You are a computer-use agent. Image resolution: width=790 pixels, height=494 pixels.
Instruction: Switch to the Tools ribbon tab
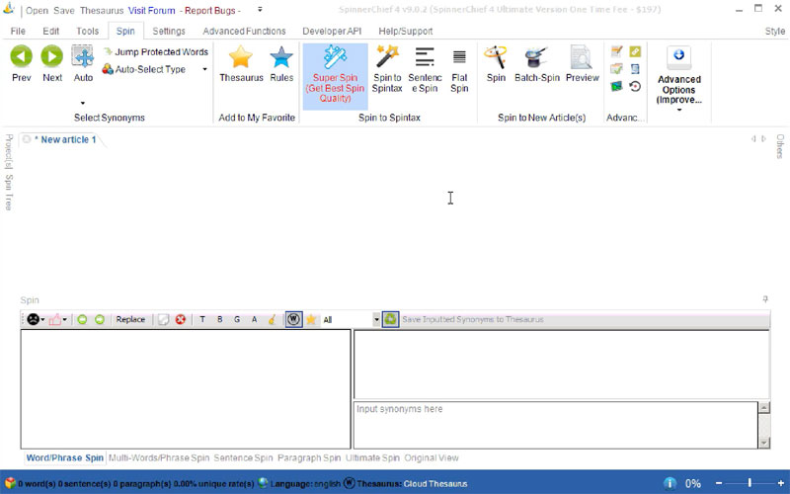pos(87,31)
